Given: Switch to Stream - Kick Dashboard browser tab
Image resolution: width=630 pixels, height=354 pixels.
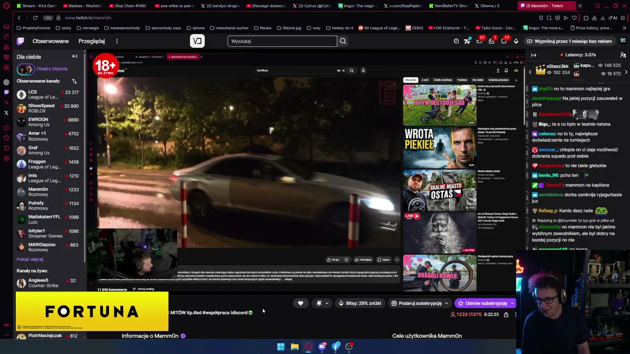Looking at the screenshot, I should pyautogui.click(x=36, y=6).
